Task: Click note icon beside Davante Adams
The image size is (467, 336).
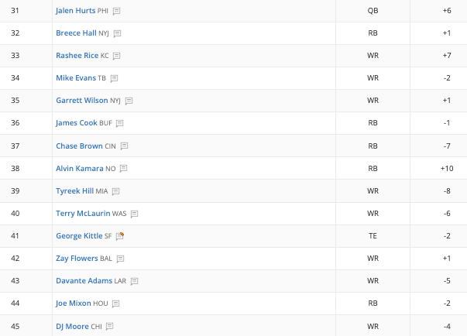Action: coord(134,281)
